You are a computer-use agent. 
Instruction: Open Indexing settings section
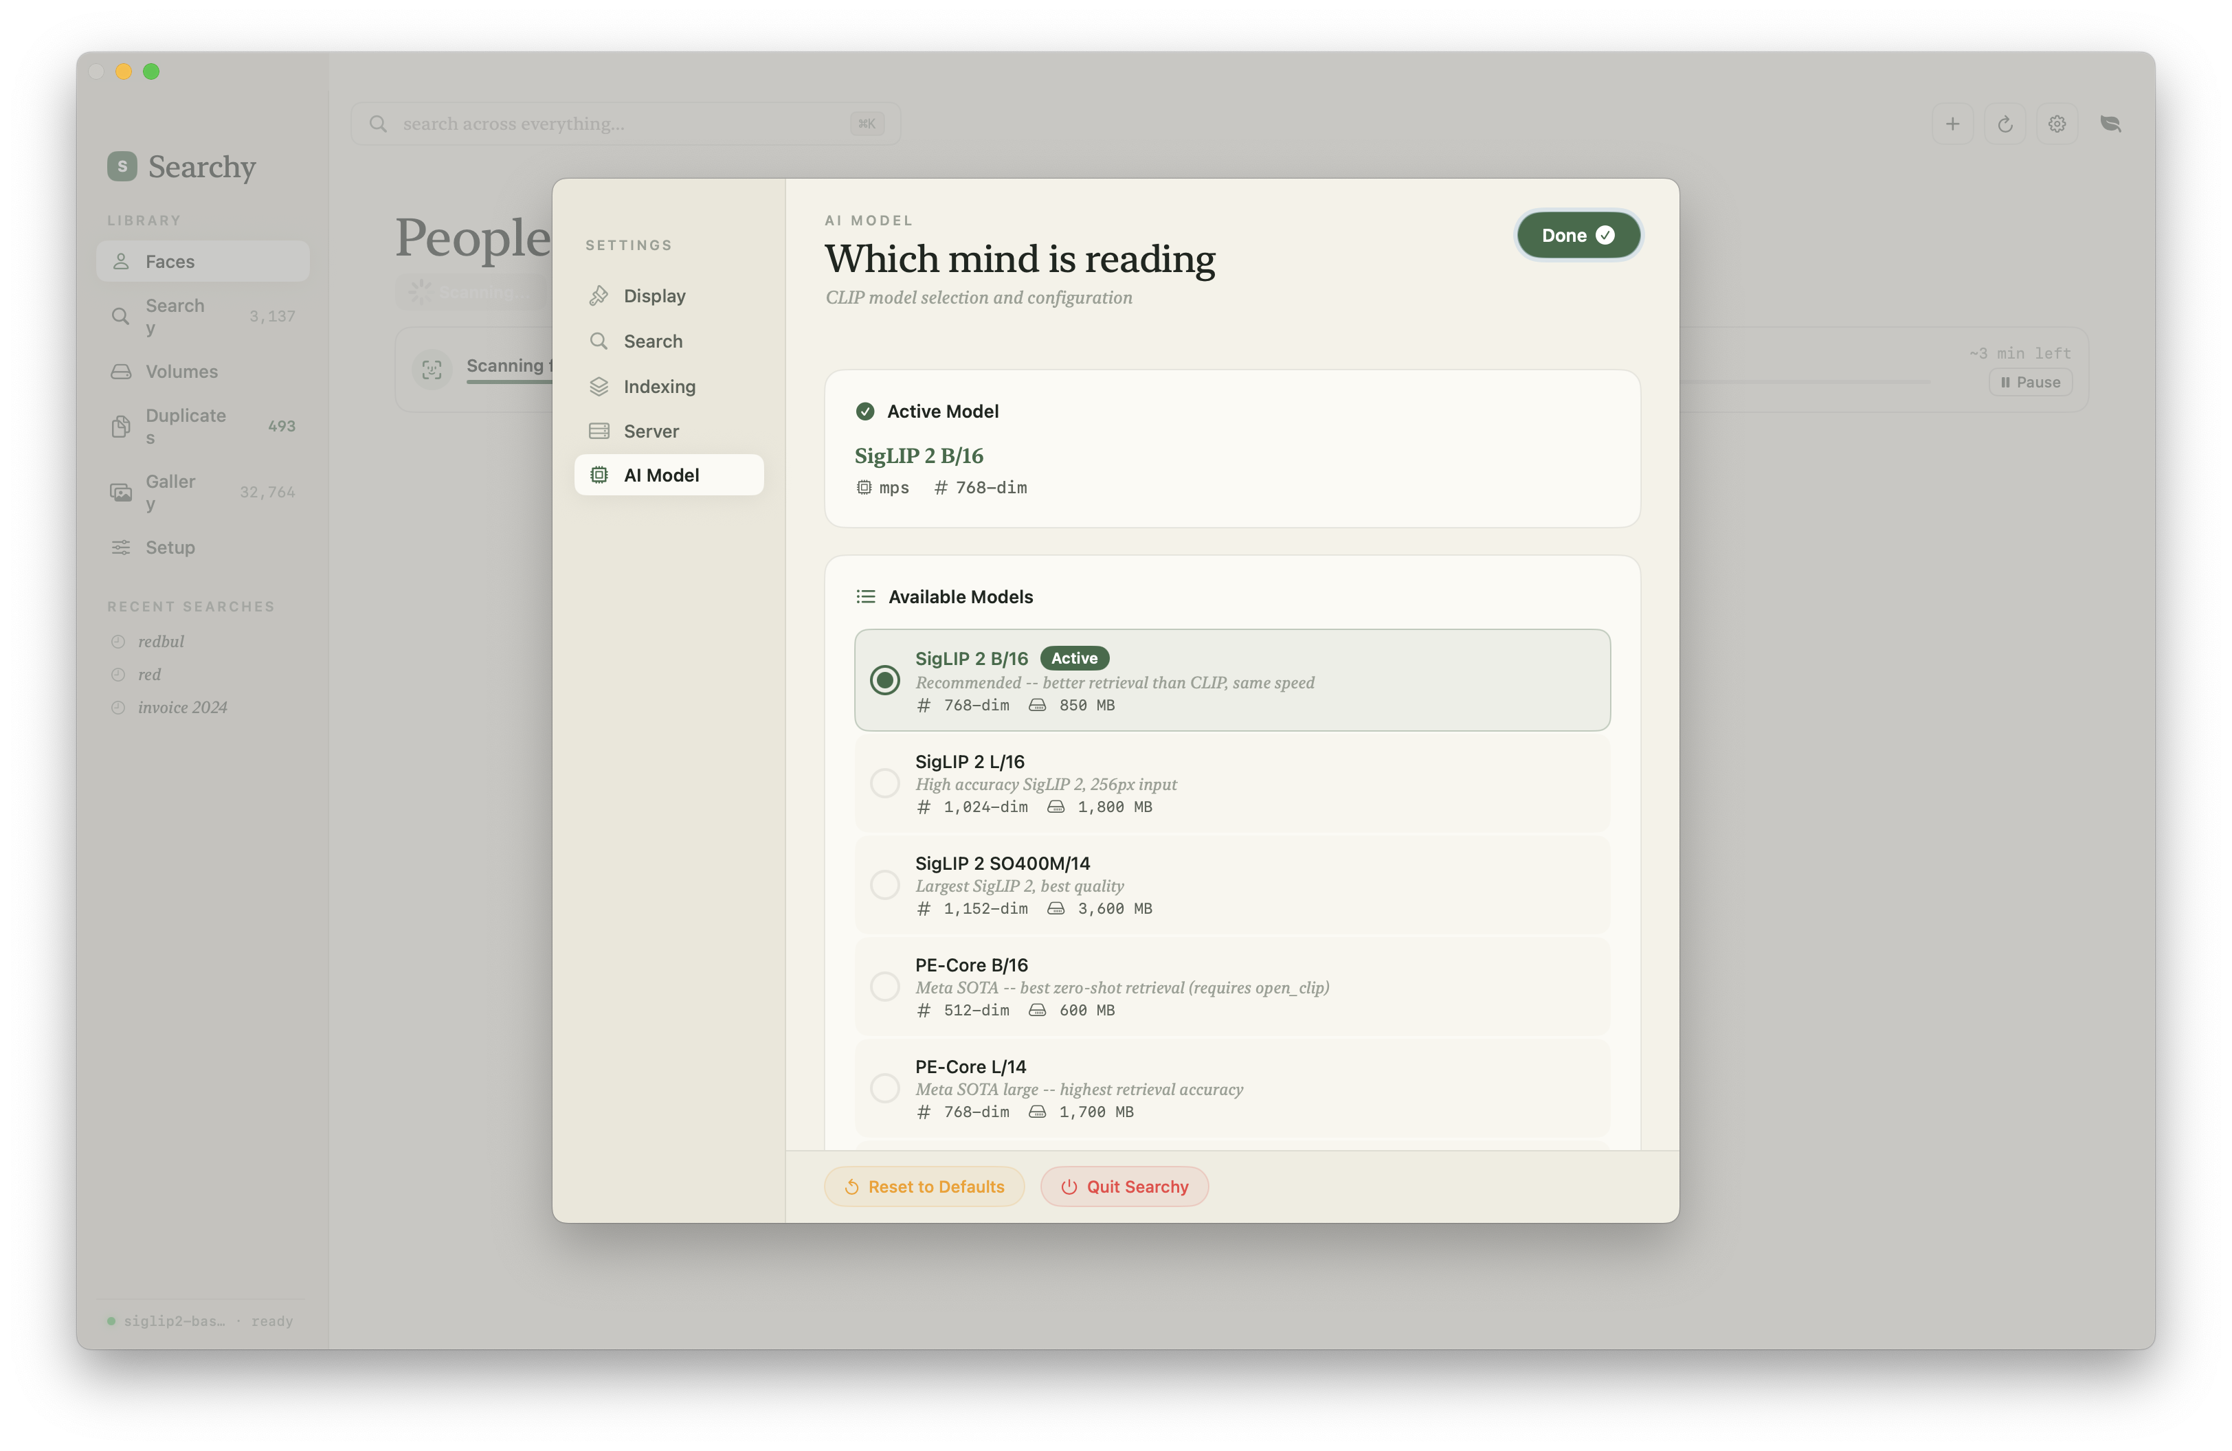[669, 386]
